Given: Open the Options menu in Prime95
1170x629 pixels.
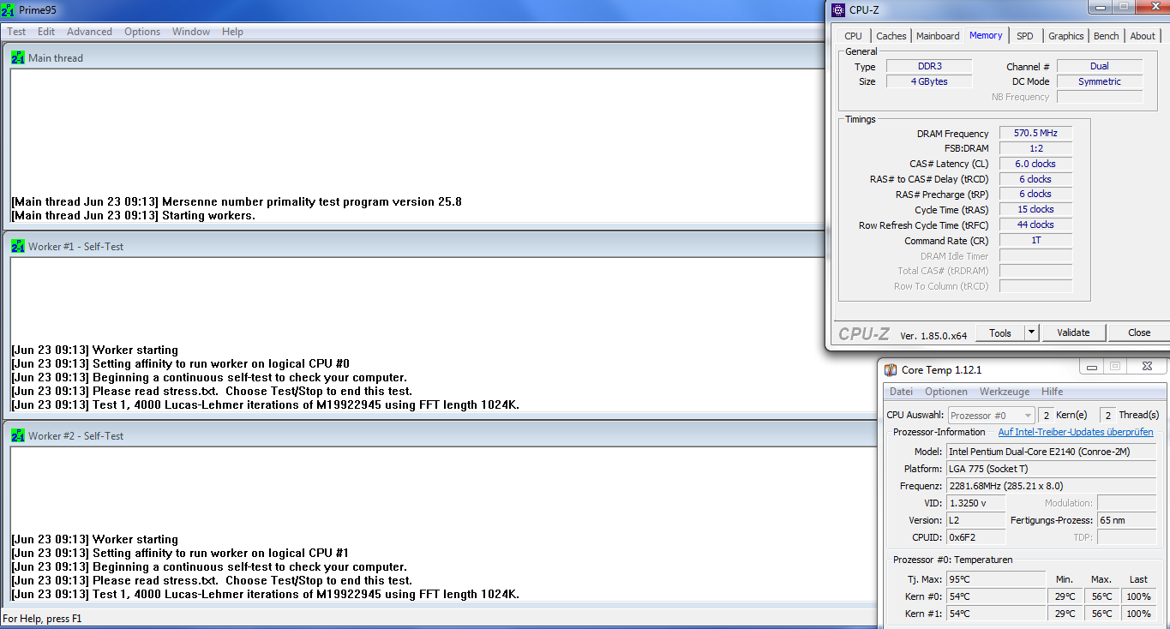Looking at the screenshot, I should pyautogui.click(x=142, y=32).
